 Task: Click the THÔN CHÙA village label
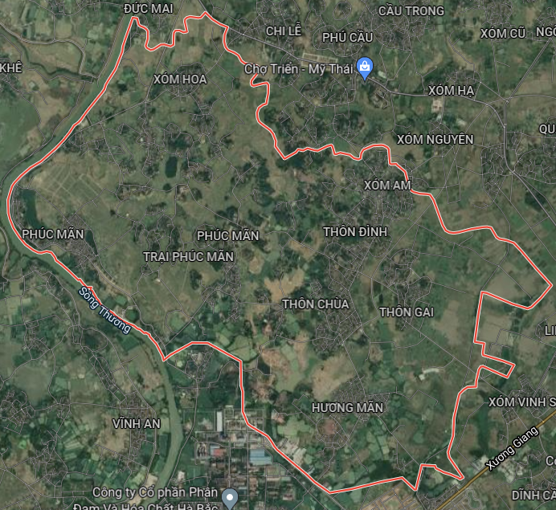coord(316,304)
